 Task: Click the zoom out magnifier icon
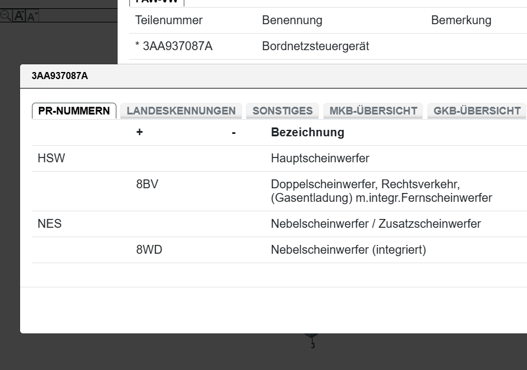point(5,16)
